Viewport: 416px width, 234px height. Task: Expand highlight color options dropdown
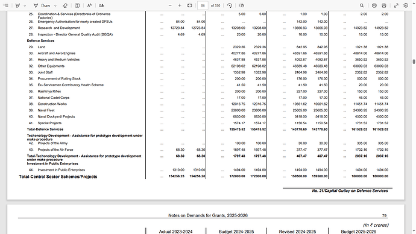click(x=25, y=5)
